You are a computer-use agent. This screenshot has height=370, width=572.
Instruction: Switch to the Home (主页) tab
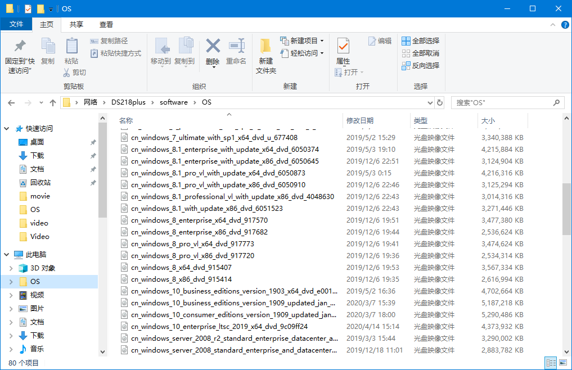[x=46, y=24]
